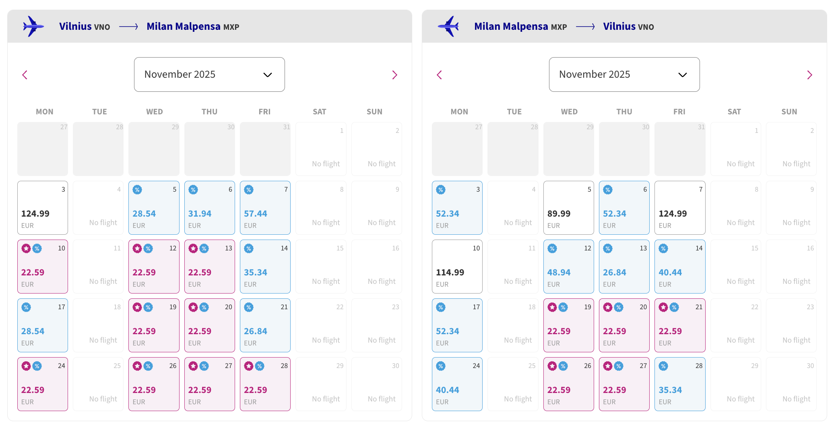Go to previous month in outbound calendar
834x426 pixels.
(25, 75)
